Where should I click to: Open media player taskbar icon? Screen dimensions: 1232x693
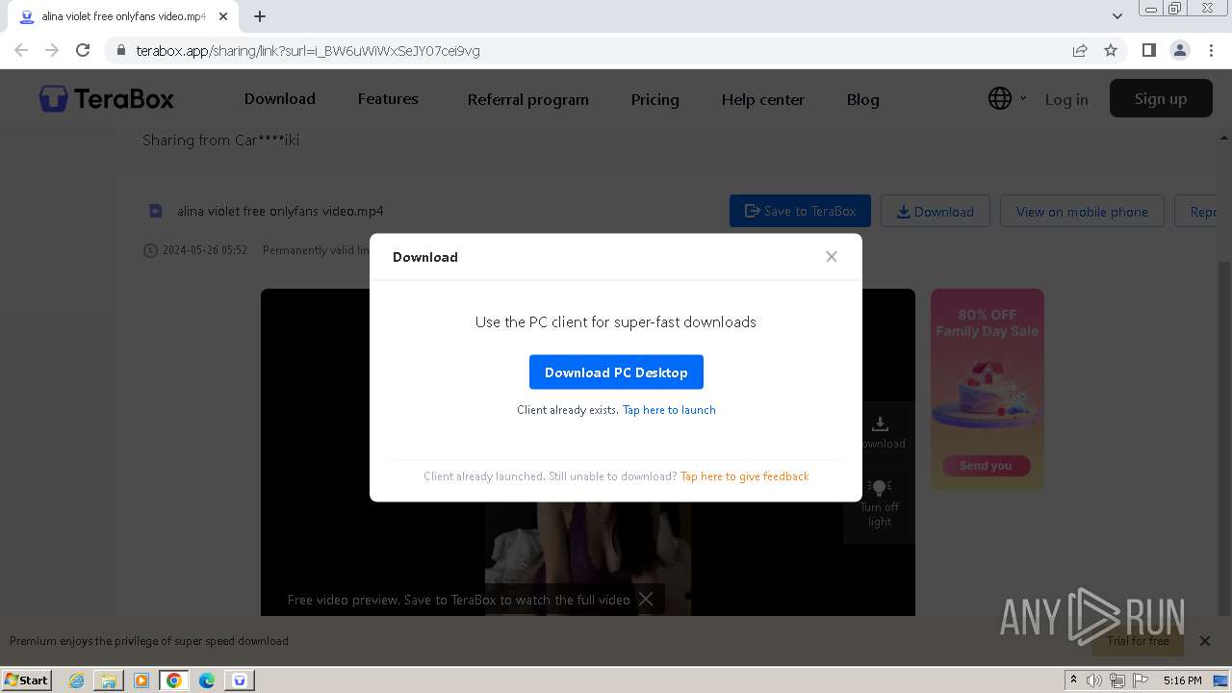(x=141, y=680)
